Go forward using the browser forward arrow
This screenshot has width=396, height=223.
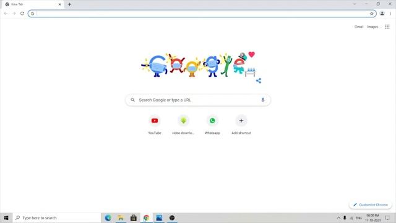click(14, 14)
